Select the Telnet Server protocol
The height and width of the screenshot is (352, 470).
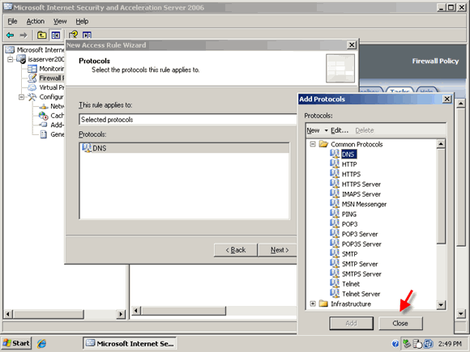tap(361, 294)
